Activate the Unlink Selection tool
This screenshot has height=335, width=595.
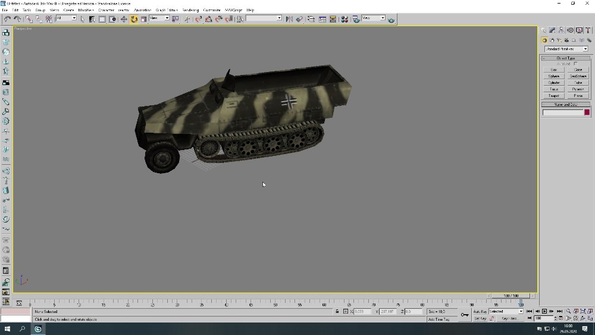click(x=39, y=19)
